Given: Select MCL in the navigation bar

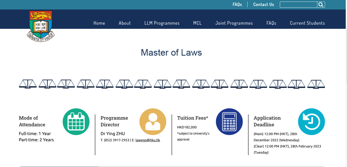Looking at the screenshot, I should (197, 23).
